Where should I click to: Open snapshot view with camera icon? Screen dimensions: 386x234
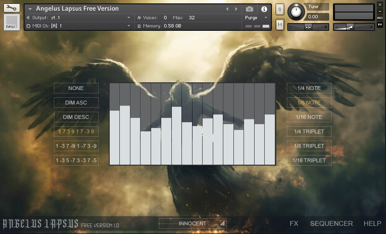coord(249,9)
